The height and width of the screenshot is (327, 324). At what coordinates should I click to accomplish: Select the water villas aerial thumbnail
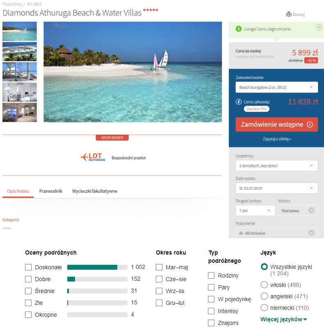[x=20, y=52]
